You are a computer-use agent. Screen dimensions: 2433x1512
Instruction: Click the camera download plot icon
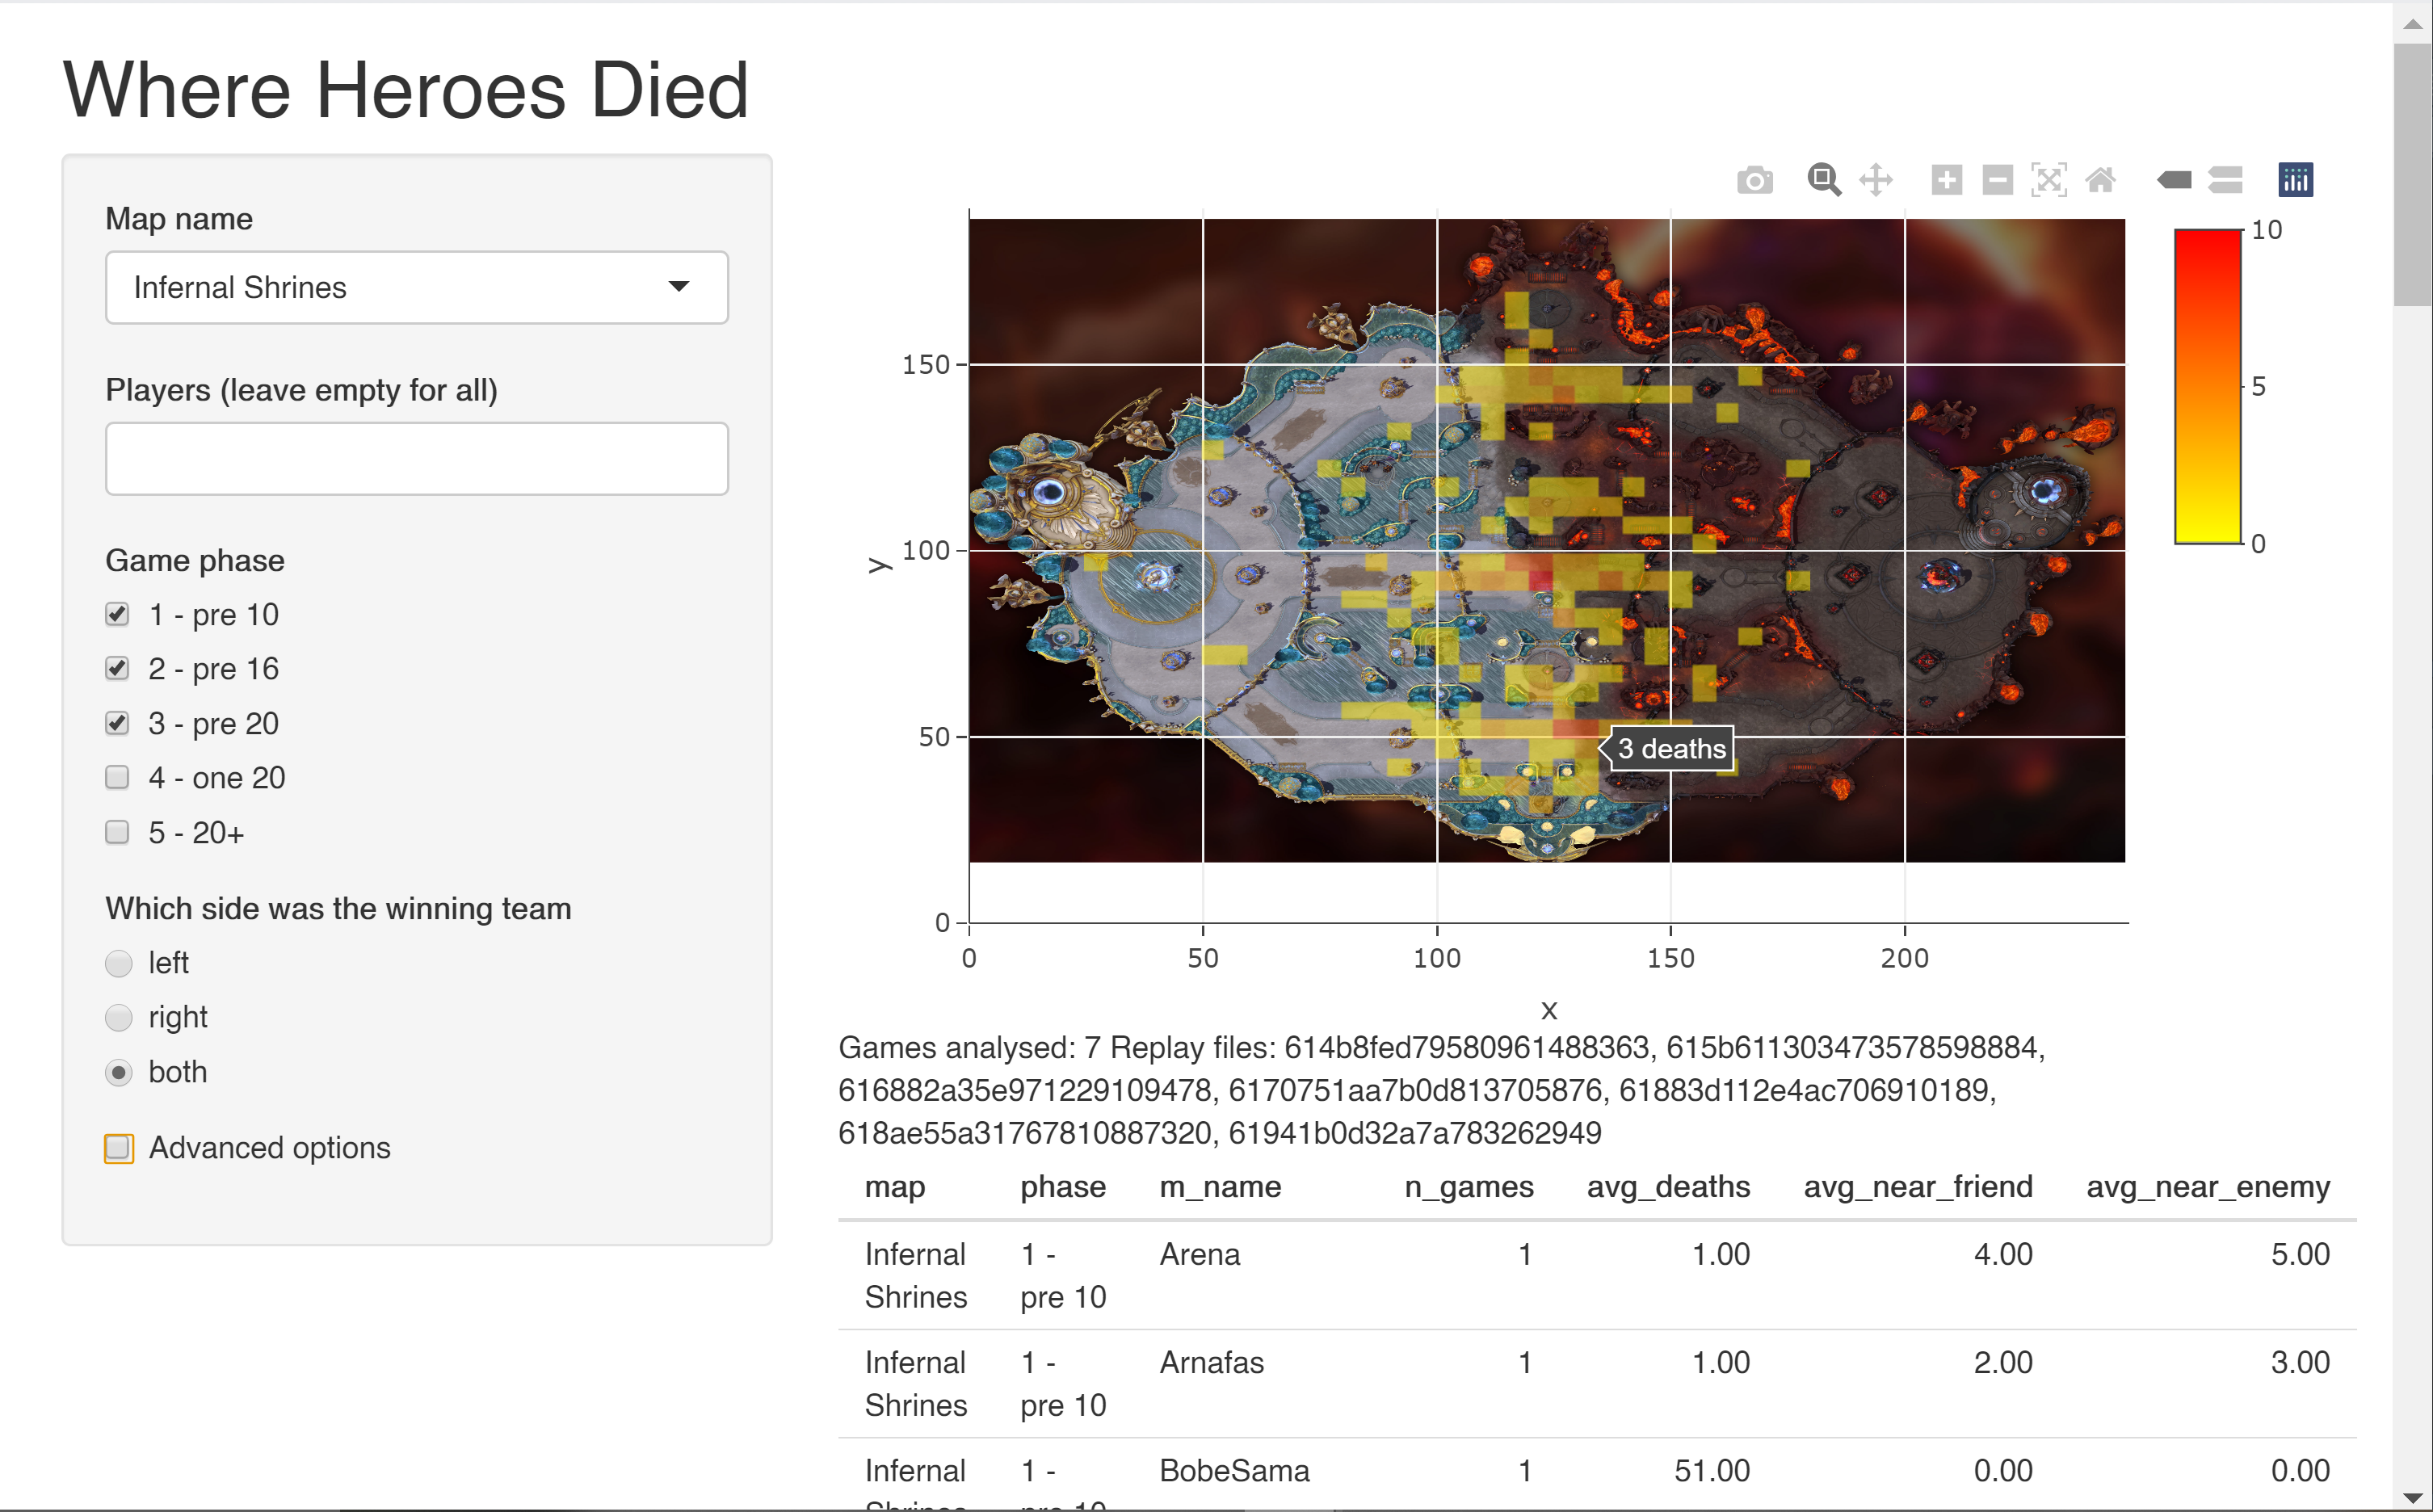1754,181
